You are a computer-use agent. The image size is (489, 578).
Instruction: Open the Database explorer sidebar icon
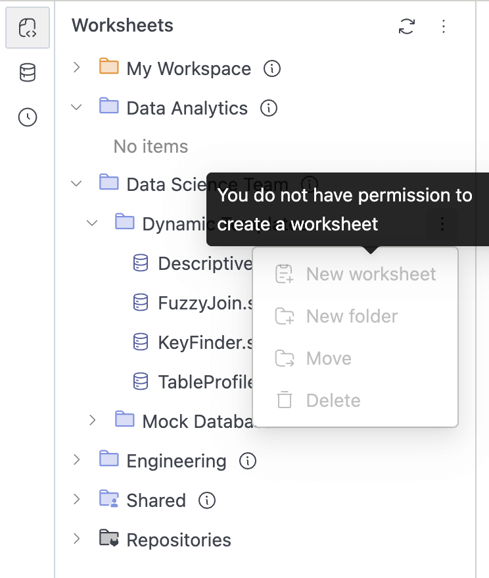28,72
